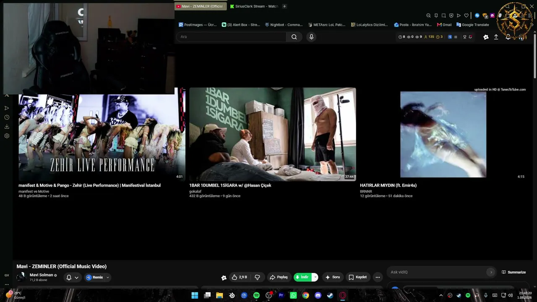
Task: Open the Posta mail bookmark
Action: pos(413,25)
